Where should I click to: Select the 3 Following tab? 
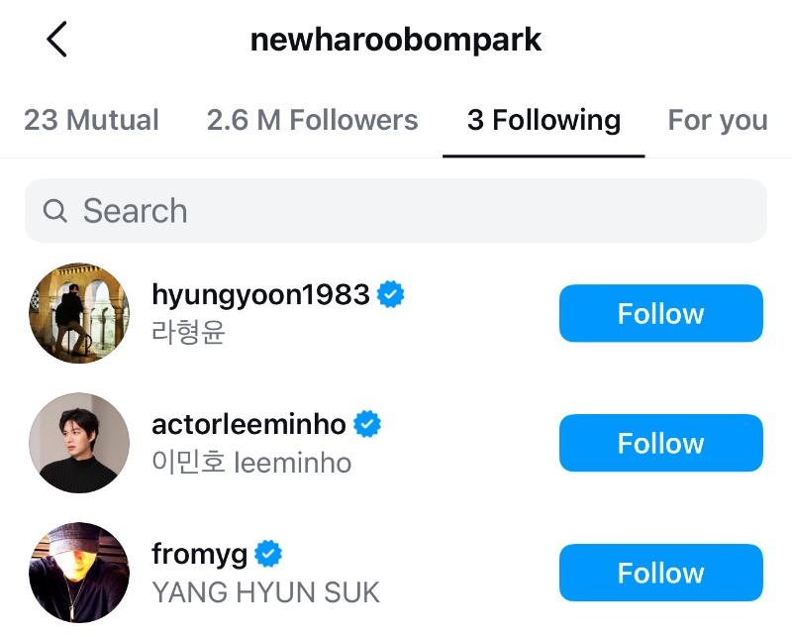544,121
